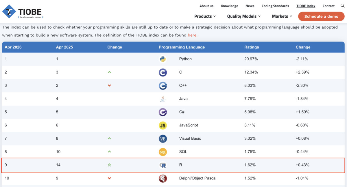This screenshot has height=187, width=347.
Task: Click the Delphi/Object Pascal language name
Action: pyautogui.click(x=198, y=178)
